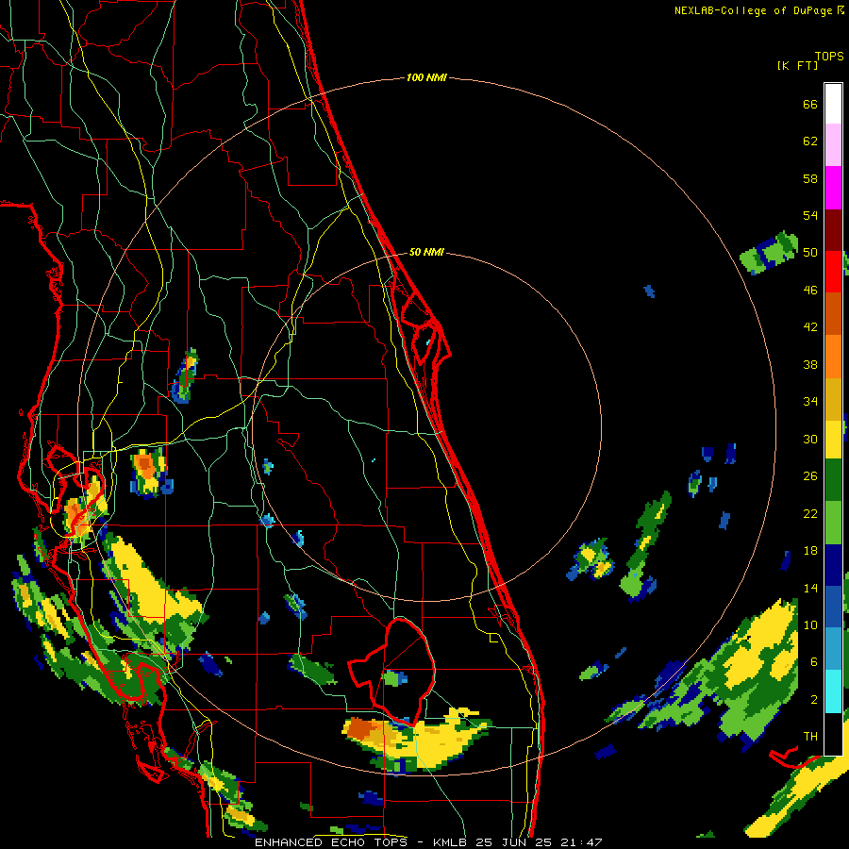Viewport: 849px width, 849px height.
Task: Select the 42 scale value
Action: click(x=810, y=327)
